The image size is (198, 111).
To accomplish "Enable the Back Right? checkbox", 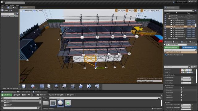I will point(181,97).
